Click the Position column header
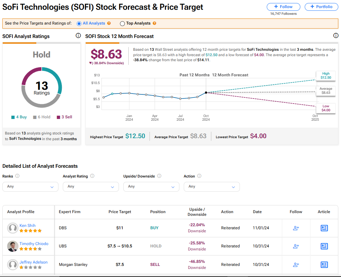 pos(158,212)
